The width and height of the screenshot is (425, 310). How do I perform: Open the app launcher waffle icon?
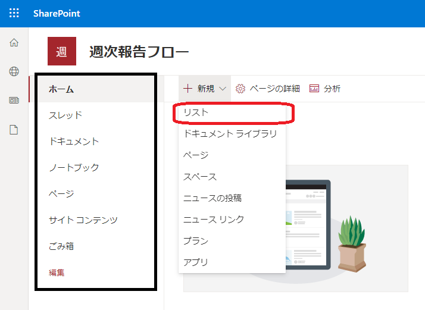[x=14, y=13]
